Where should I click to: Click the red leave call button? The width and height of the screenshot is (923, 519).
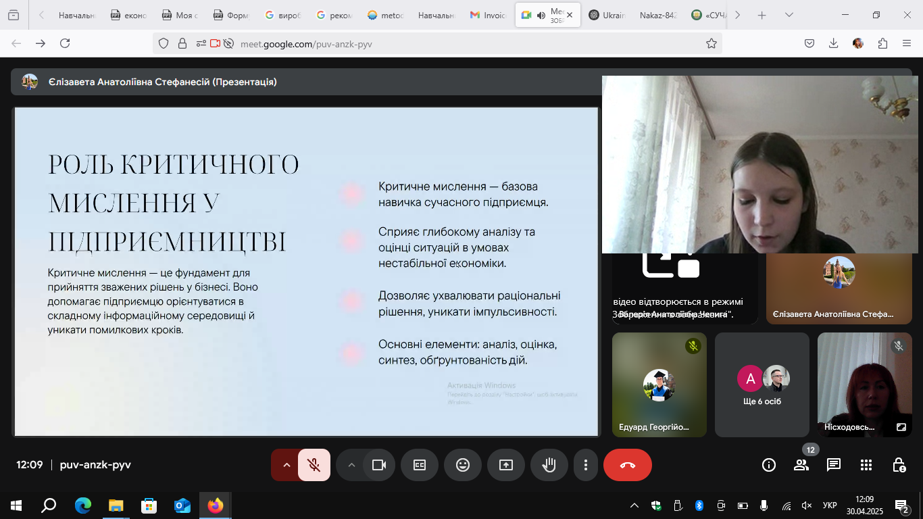pyautogui.click(x=627, y=465)
